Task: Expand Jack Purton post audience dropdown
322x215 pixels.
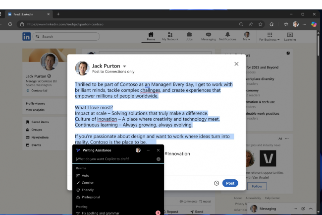Action: [x=125, y=66]
